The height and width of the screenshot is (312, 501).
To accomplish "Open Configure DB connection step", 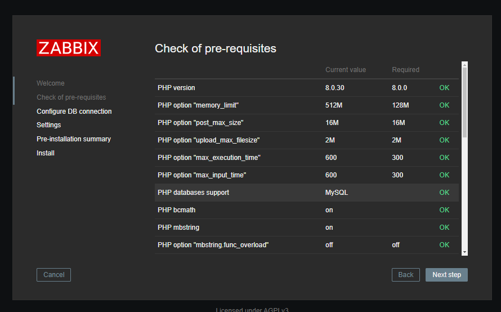I will 74,112.
